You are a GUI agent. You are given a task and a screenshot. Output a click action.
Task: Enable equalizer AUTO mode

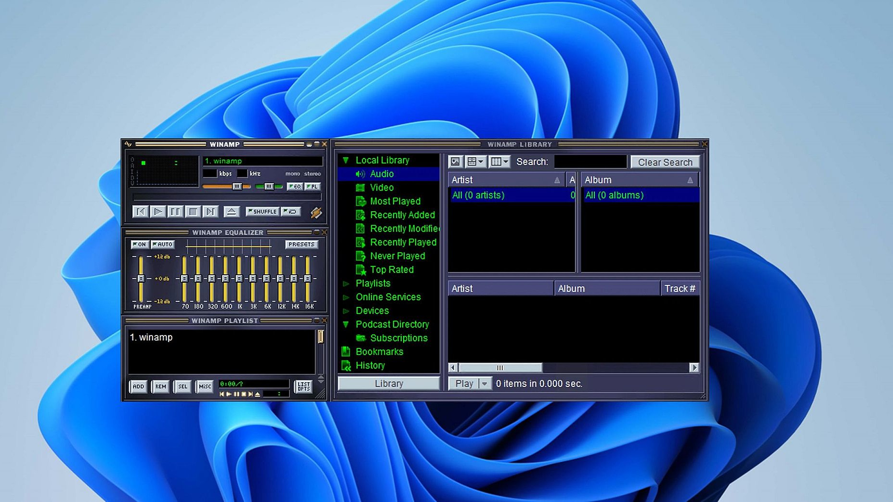point(163,245)
